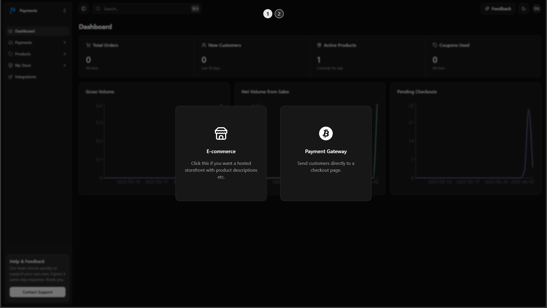This screenshot has width=547, height=308.
Task: Click the New Customers people icon
Action: coord(204,45)
